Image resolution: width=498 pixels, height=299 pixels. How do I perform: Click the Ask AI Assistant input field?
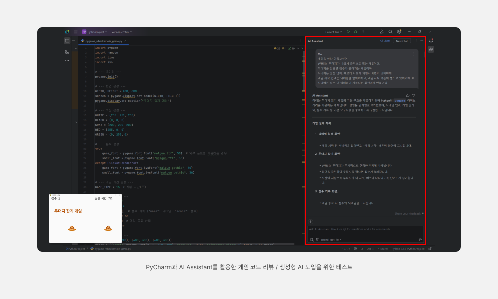[x=365, y=229]
